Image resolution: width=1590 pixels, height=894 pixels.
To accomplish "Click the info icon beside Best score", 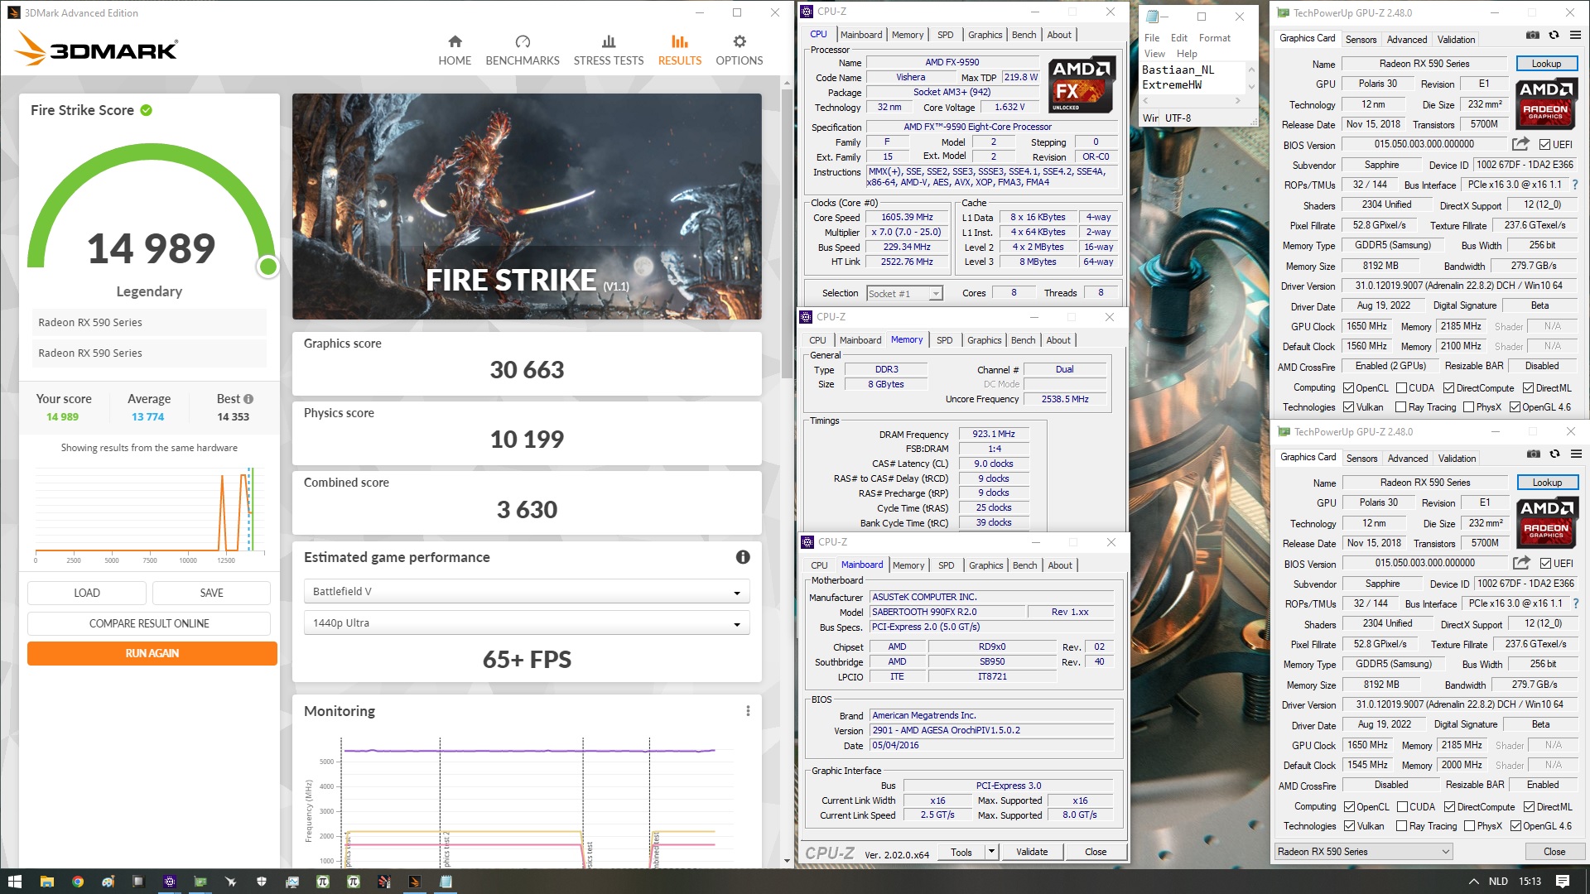I will [x=248, y=399].
